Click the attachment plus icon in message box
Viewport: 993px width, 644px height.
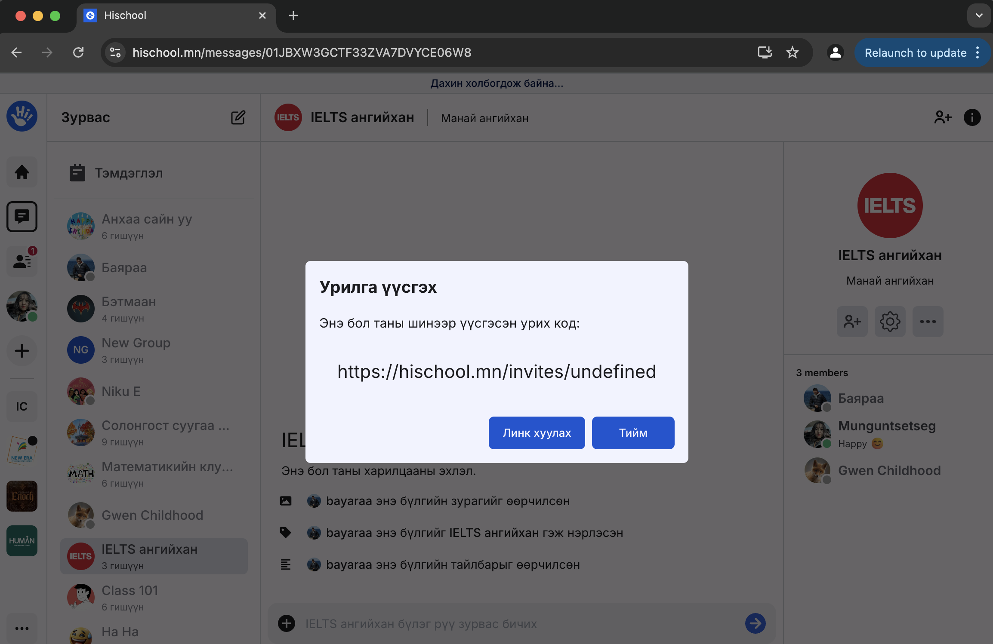point(287,623)
